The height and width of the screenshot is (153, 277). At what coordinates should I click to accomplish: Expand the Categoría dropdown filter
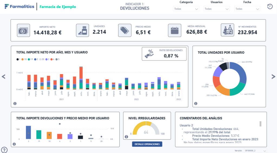pyautogui.click(x=186, y=9)
